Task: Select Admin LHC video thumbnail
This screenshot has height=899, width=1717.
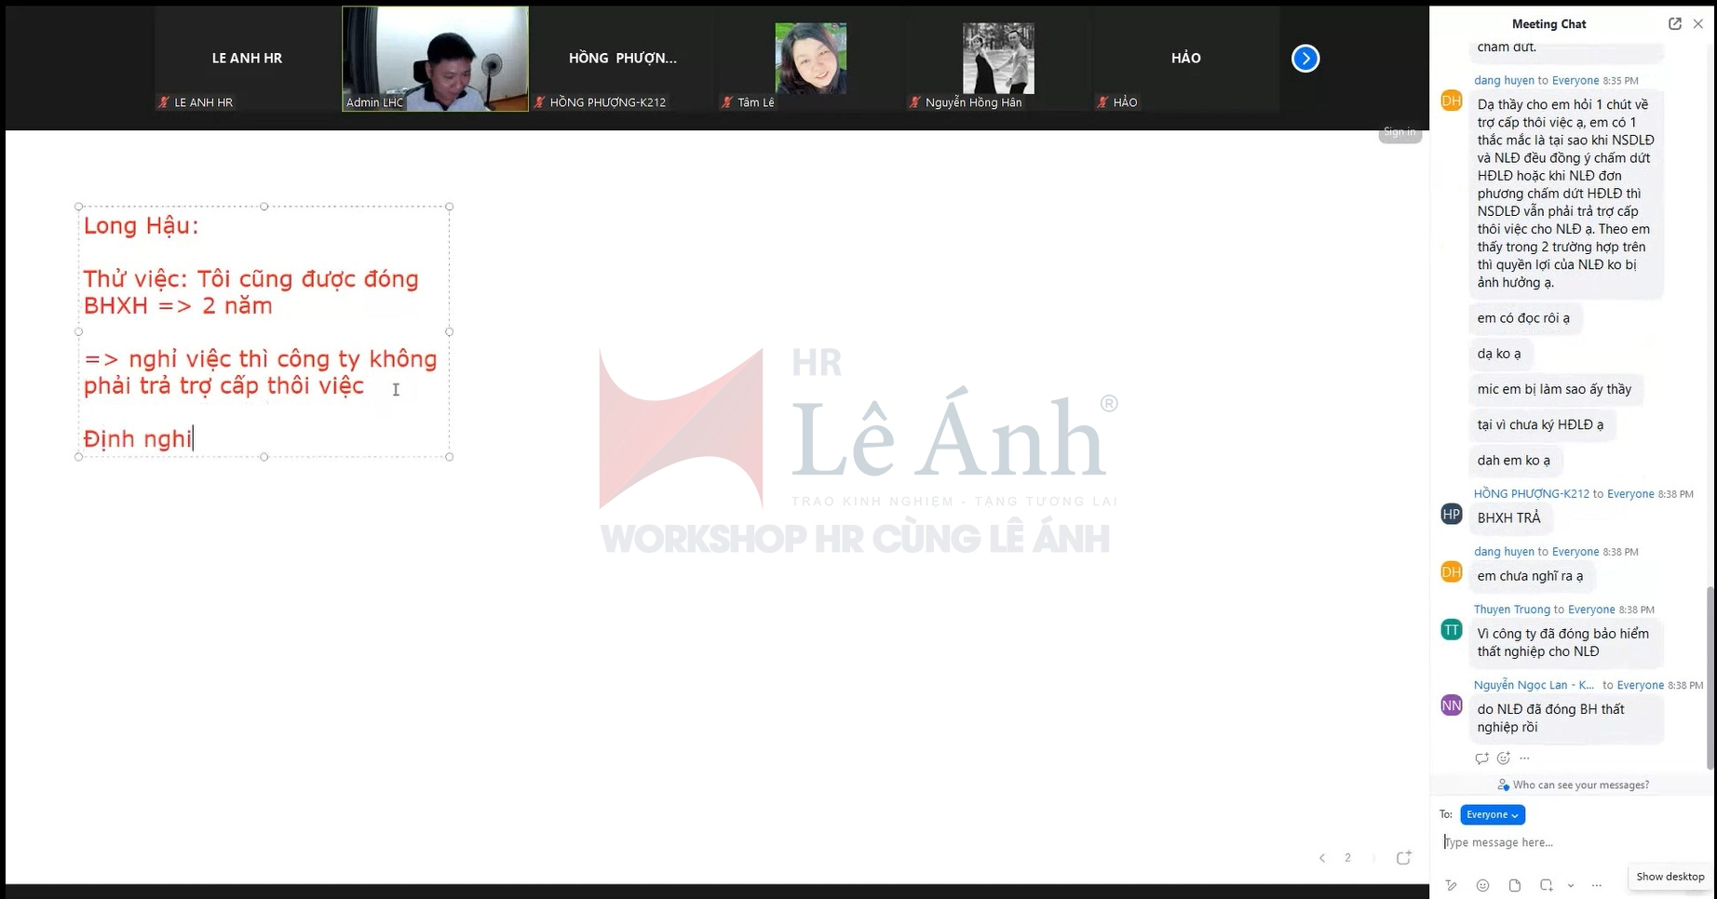Action: [x=435, y=59]
